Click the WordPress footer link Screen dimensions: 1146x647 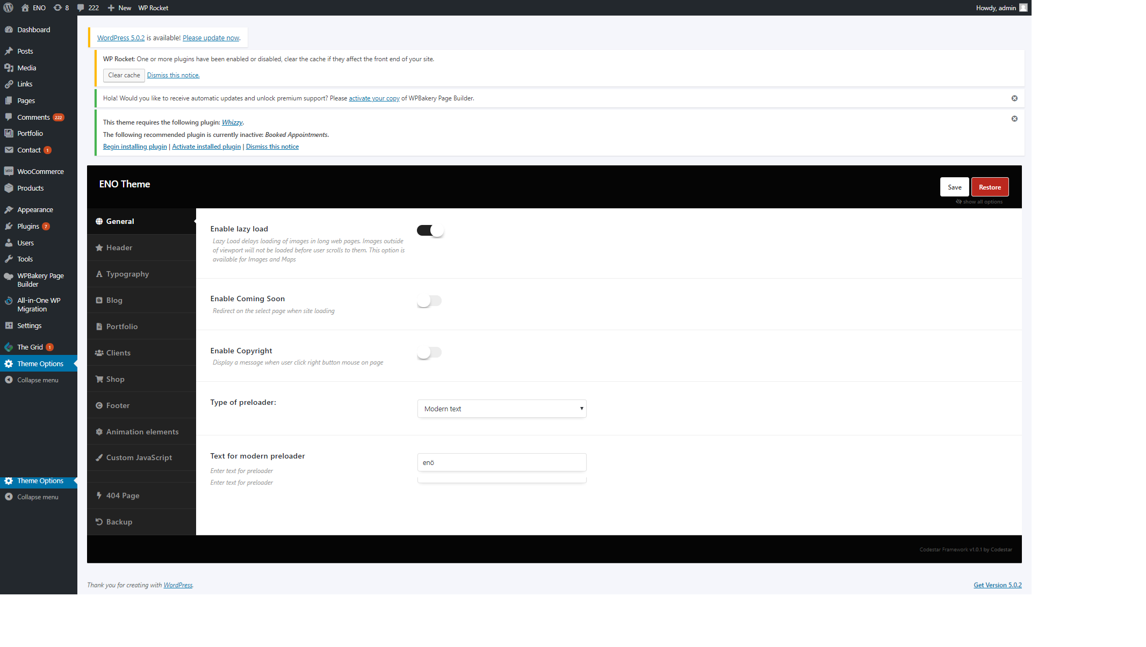(178, 585)
